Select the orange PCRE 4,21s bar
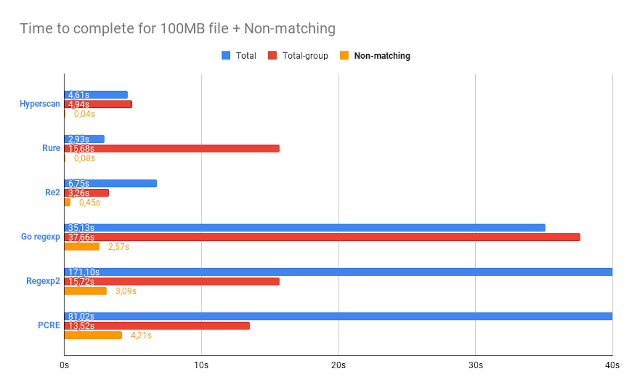 tap(93, 335)
